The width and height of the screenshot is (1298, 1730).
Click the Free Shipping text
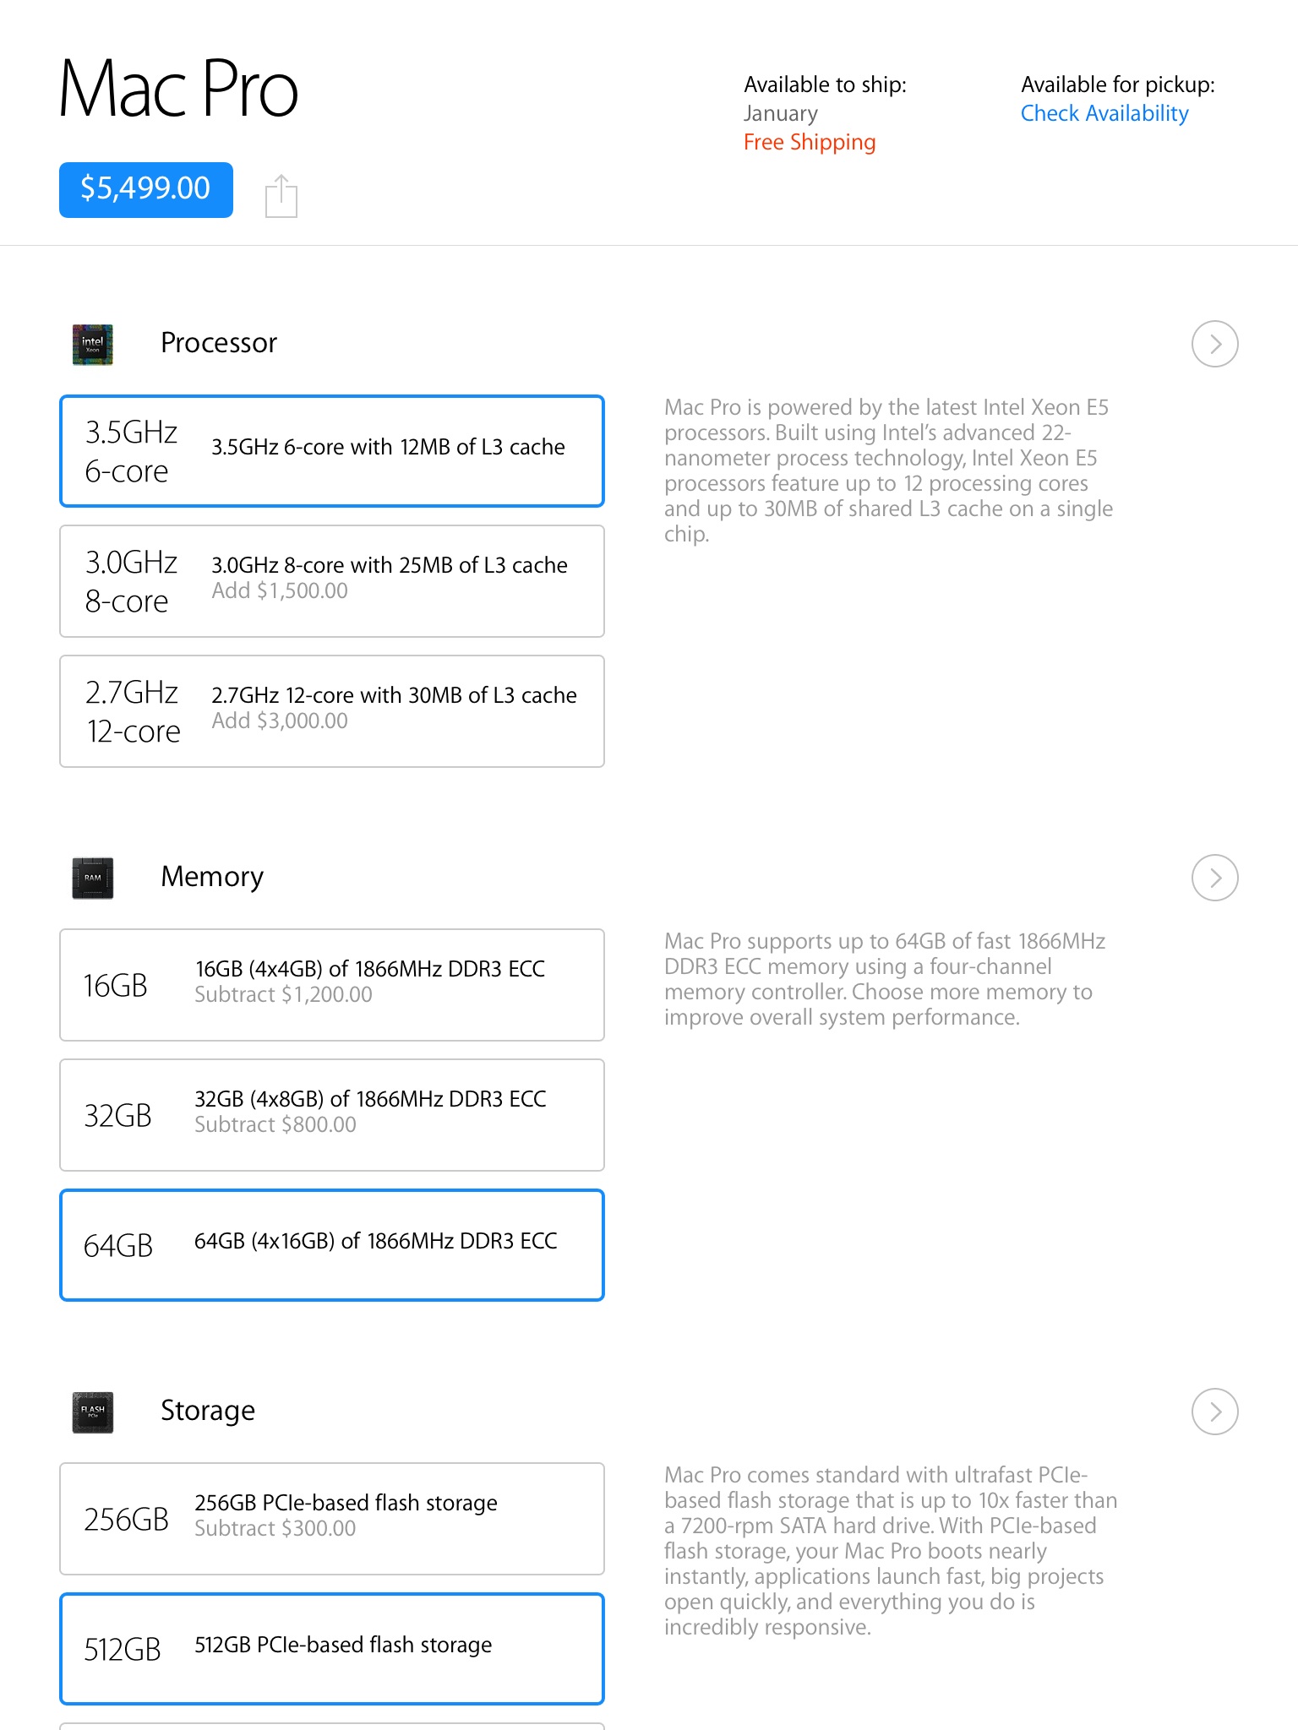(810, 142)
